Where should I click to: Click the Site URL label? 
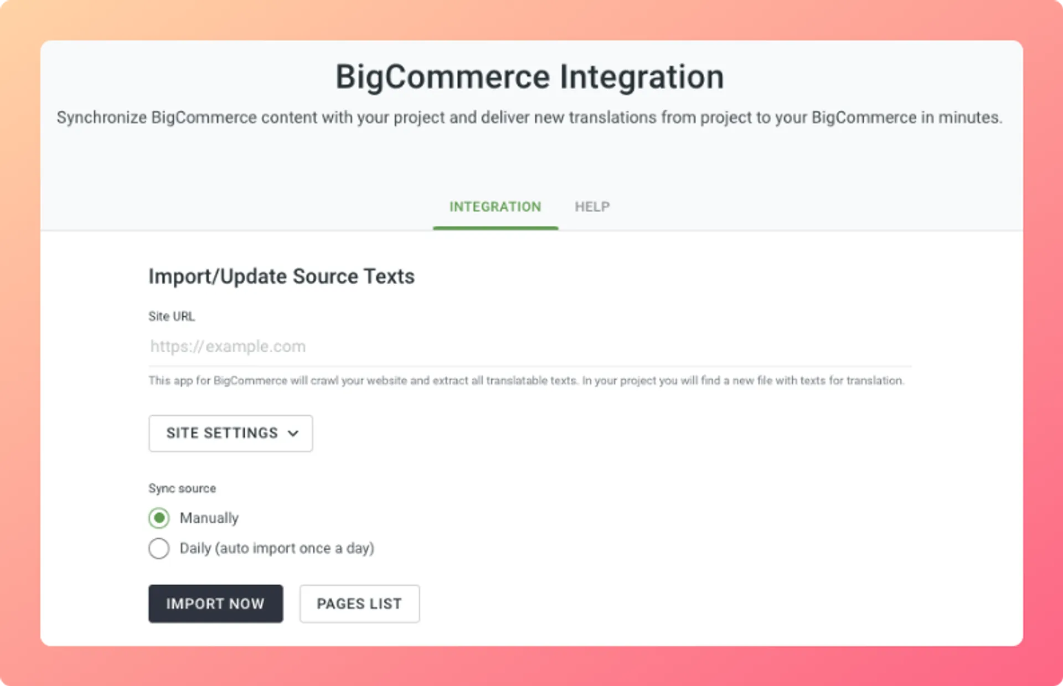pyautogui.click(x=172, y=316)
